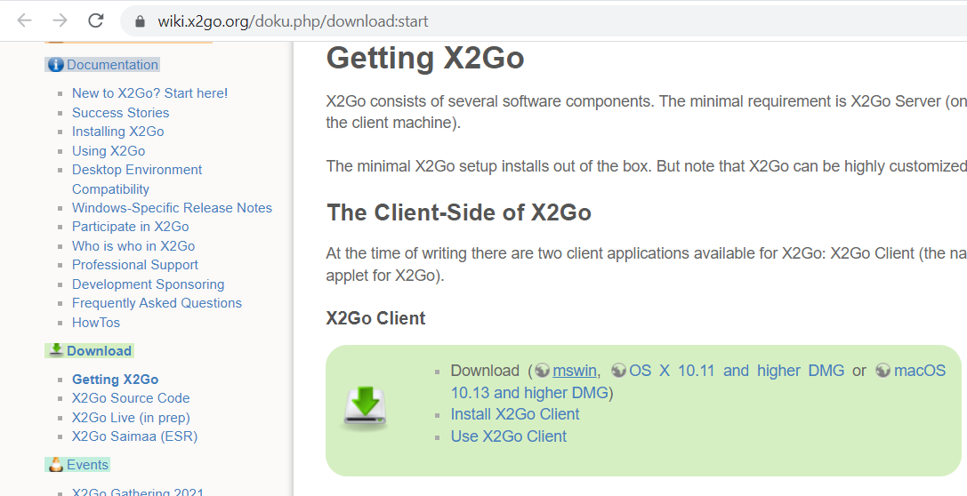Click the large green download drive icon

pos(365,408)
